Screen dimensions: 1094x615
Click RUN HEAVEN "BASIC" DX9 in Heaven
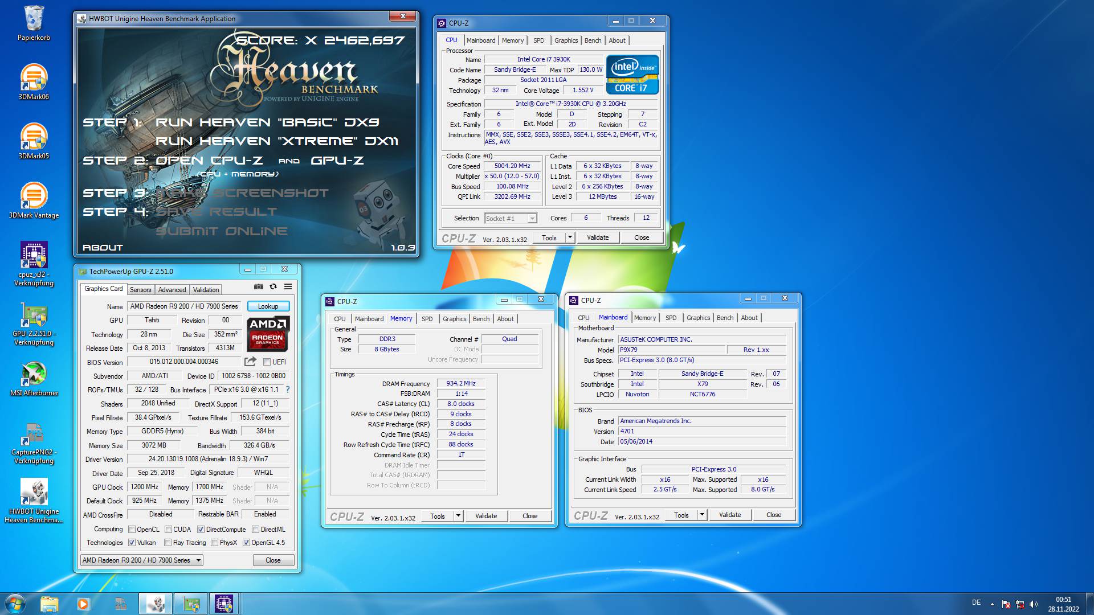[267, 122]
